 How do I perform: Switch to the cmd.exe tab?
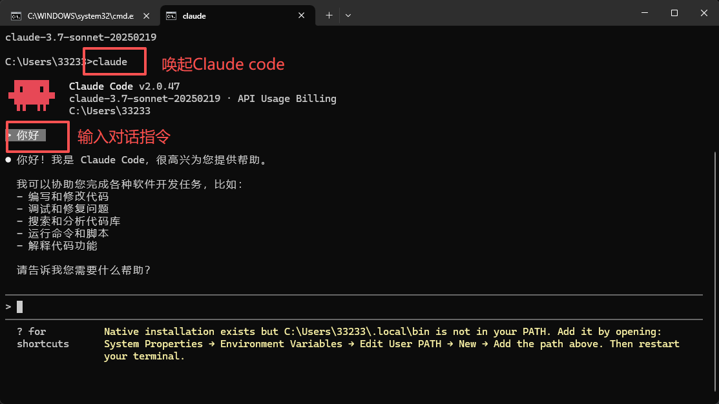[x=78, y=15]
